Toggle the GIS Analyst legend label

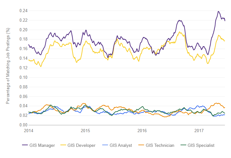coord(120,145)
